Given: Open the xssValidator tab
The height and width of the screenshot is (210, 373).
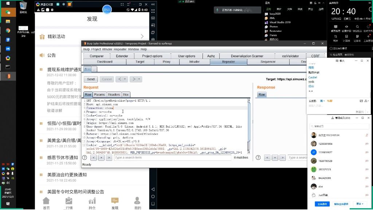Looking at the screenshot, I should 290,56.
